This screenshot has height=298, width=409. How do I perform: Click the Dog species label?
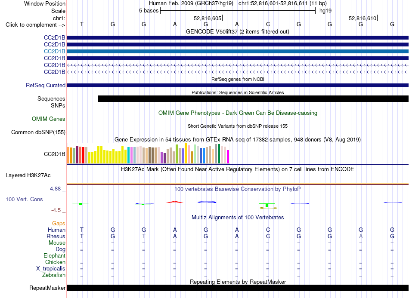[x=60, y=249]
